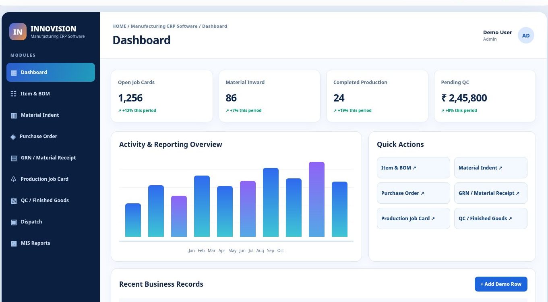Select QC / Finished Goods in sidebar
The width and height of the screenshot is (548, 302).
[51, 201]
